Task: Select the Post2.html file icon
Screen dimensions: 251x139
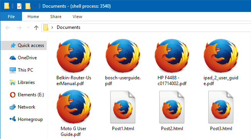Action: click(172, 107)
